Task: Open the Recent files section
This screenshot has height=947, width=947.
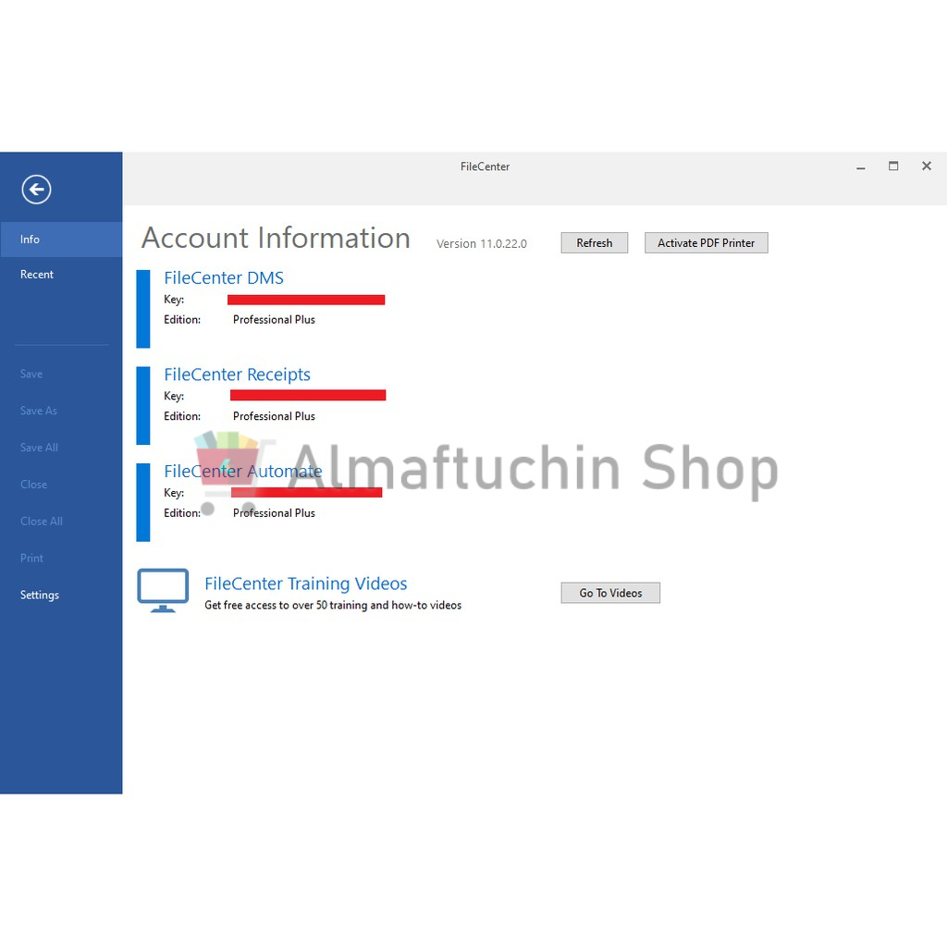Action: (37, 274)
